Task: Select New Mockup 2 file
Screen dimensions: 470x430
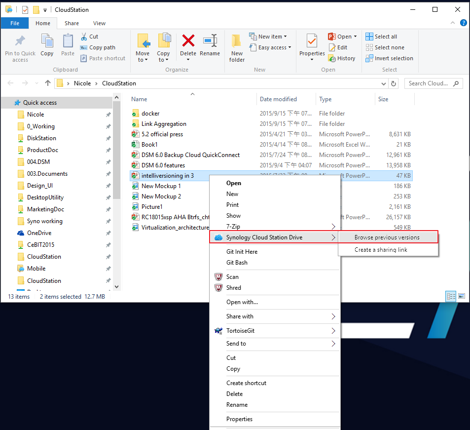Action: pos(161,196)
